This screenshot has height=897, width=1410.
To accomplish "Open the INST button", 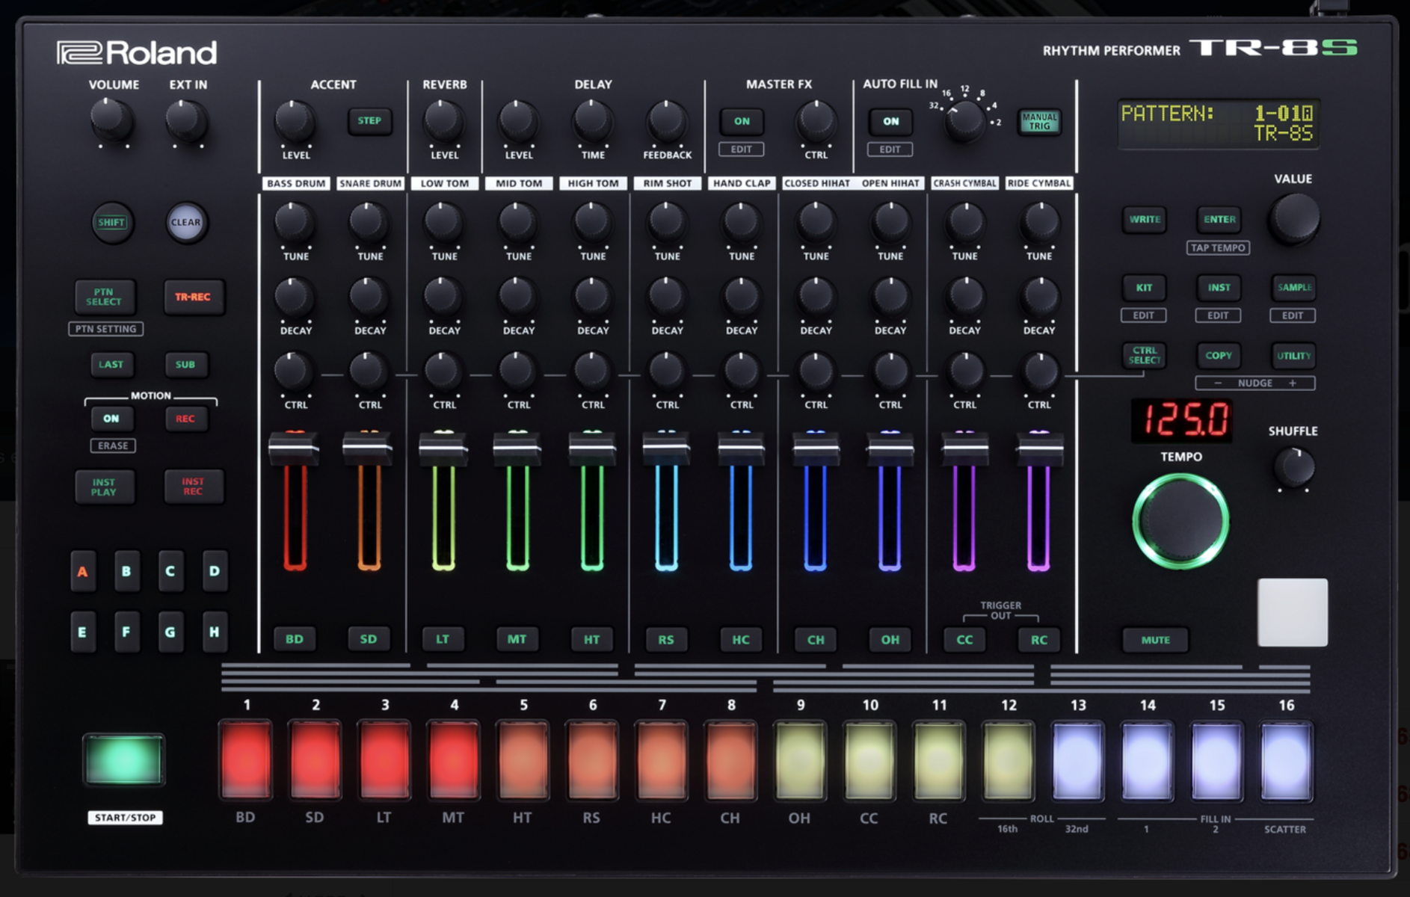I will click(x=1219, y=288).
